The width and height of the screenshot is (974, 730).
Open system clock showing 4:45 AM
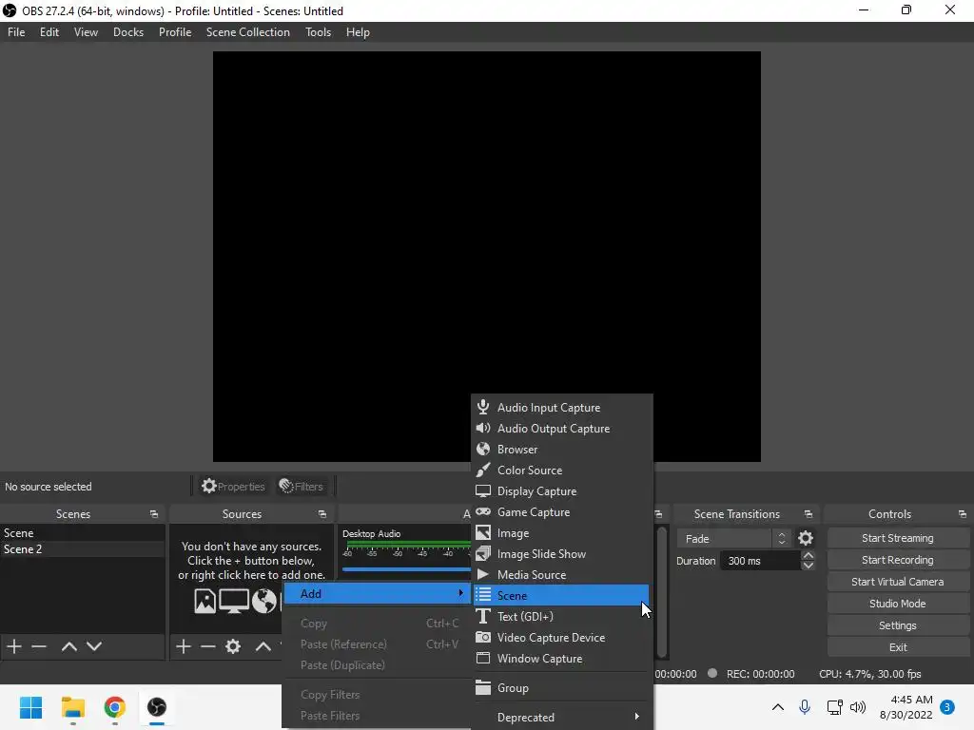click(x=906, y=707)
